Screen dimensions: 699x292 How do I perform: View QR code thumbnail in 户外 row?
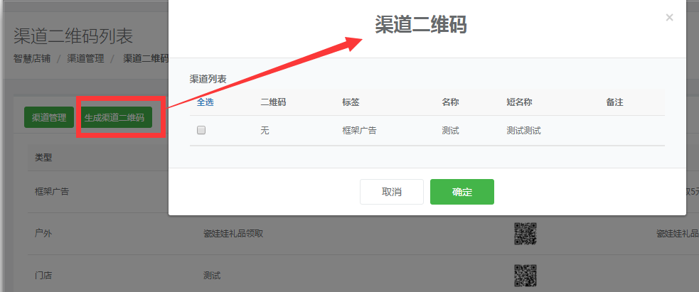[x=525, y=234]
